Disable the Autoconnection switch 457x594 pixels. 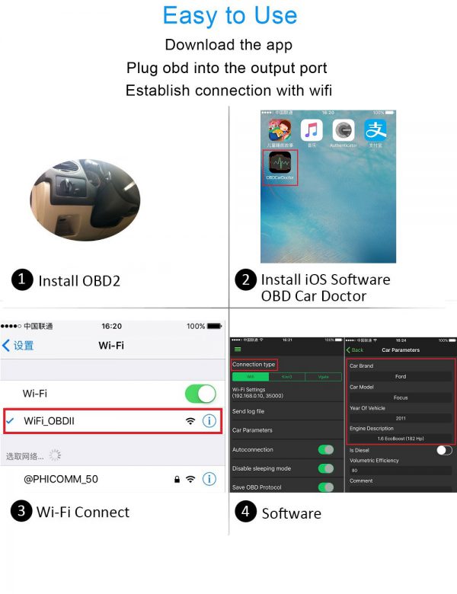(x=326, y=449)
